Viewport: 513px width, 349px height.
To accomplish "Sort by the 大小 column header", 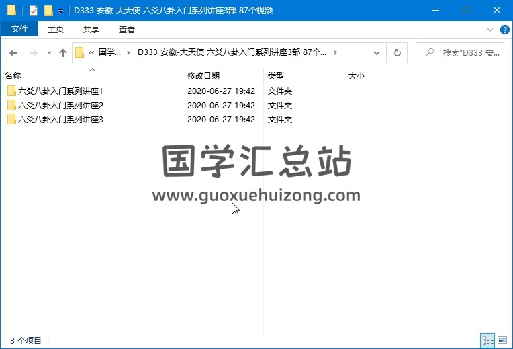I will (x=357, y=76).
